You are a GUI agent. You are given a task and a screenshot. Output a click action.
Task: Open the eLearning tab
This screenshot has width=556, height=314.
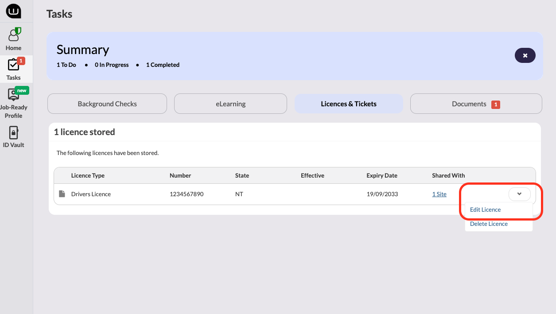[230, 103]
